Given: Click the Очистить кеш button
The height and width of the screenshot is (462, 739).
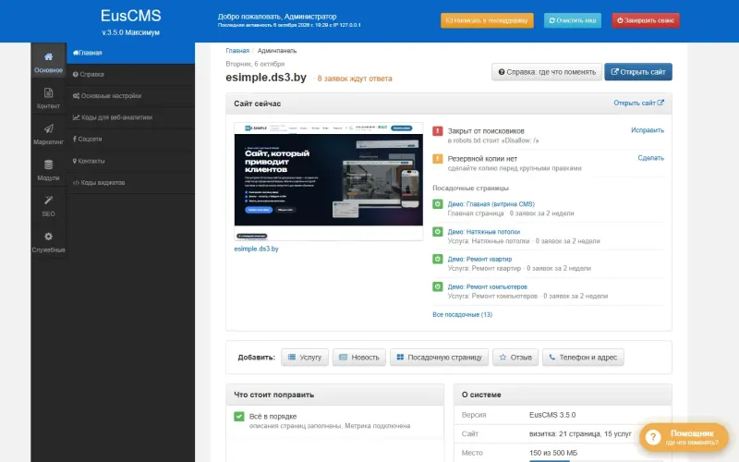Looking at the screenshot, I should point(573,20).
